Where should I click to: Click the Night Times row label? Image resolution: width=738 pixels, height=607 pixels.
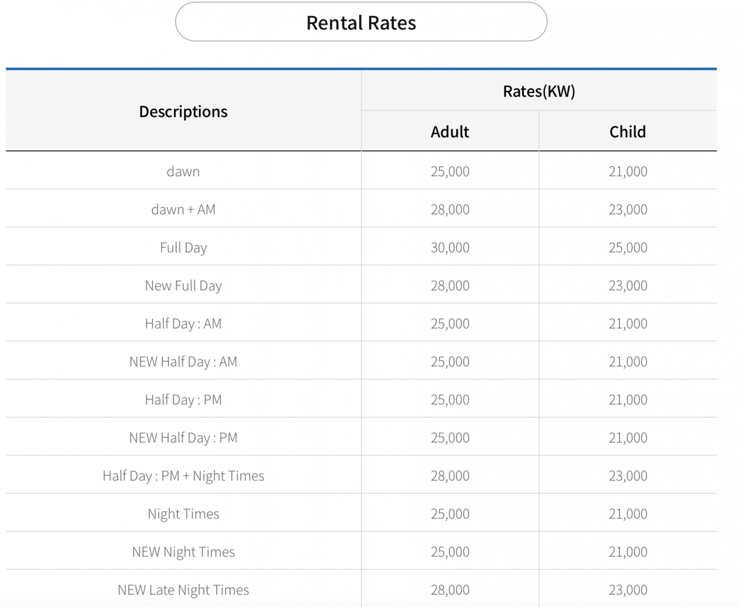(x=183, y=514)
